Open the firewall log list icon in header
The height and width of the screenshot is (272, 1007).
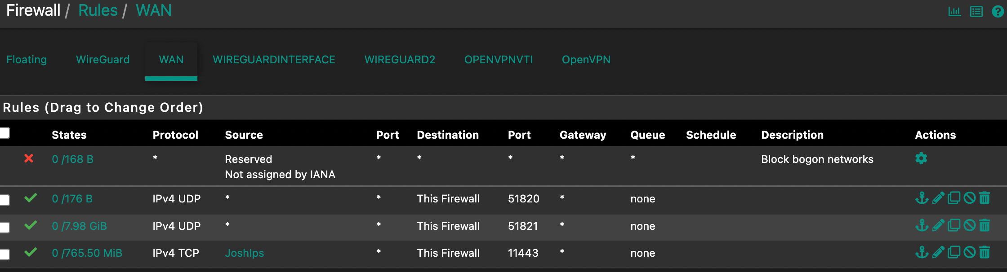[976, 11]
